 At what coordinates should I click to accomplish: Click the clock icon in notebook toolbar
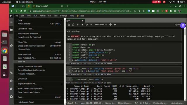click(x=110, y=24)
